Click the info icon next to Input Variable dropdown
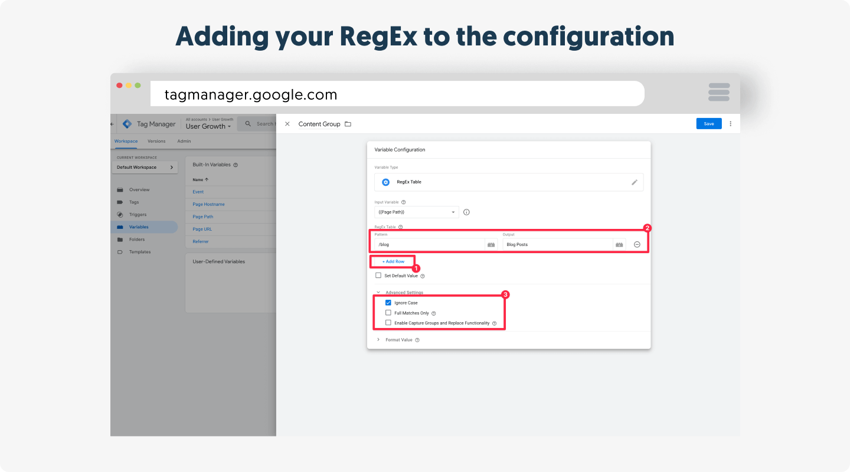The height and width of the screenshot is (472, 850). point(466,212)
